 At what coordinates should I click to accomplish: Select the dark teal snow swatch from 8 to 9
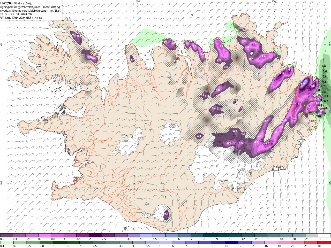[x=210, y=235]
